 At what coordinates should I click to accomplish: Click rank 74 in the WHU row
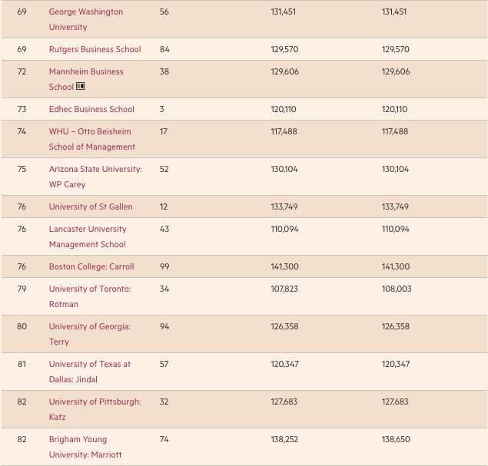click(x=22, y=131)
